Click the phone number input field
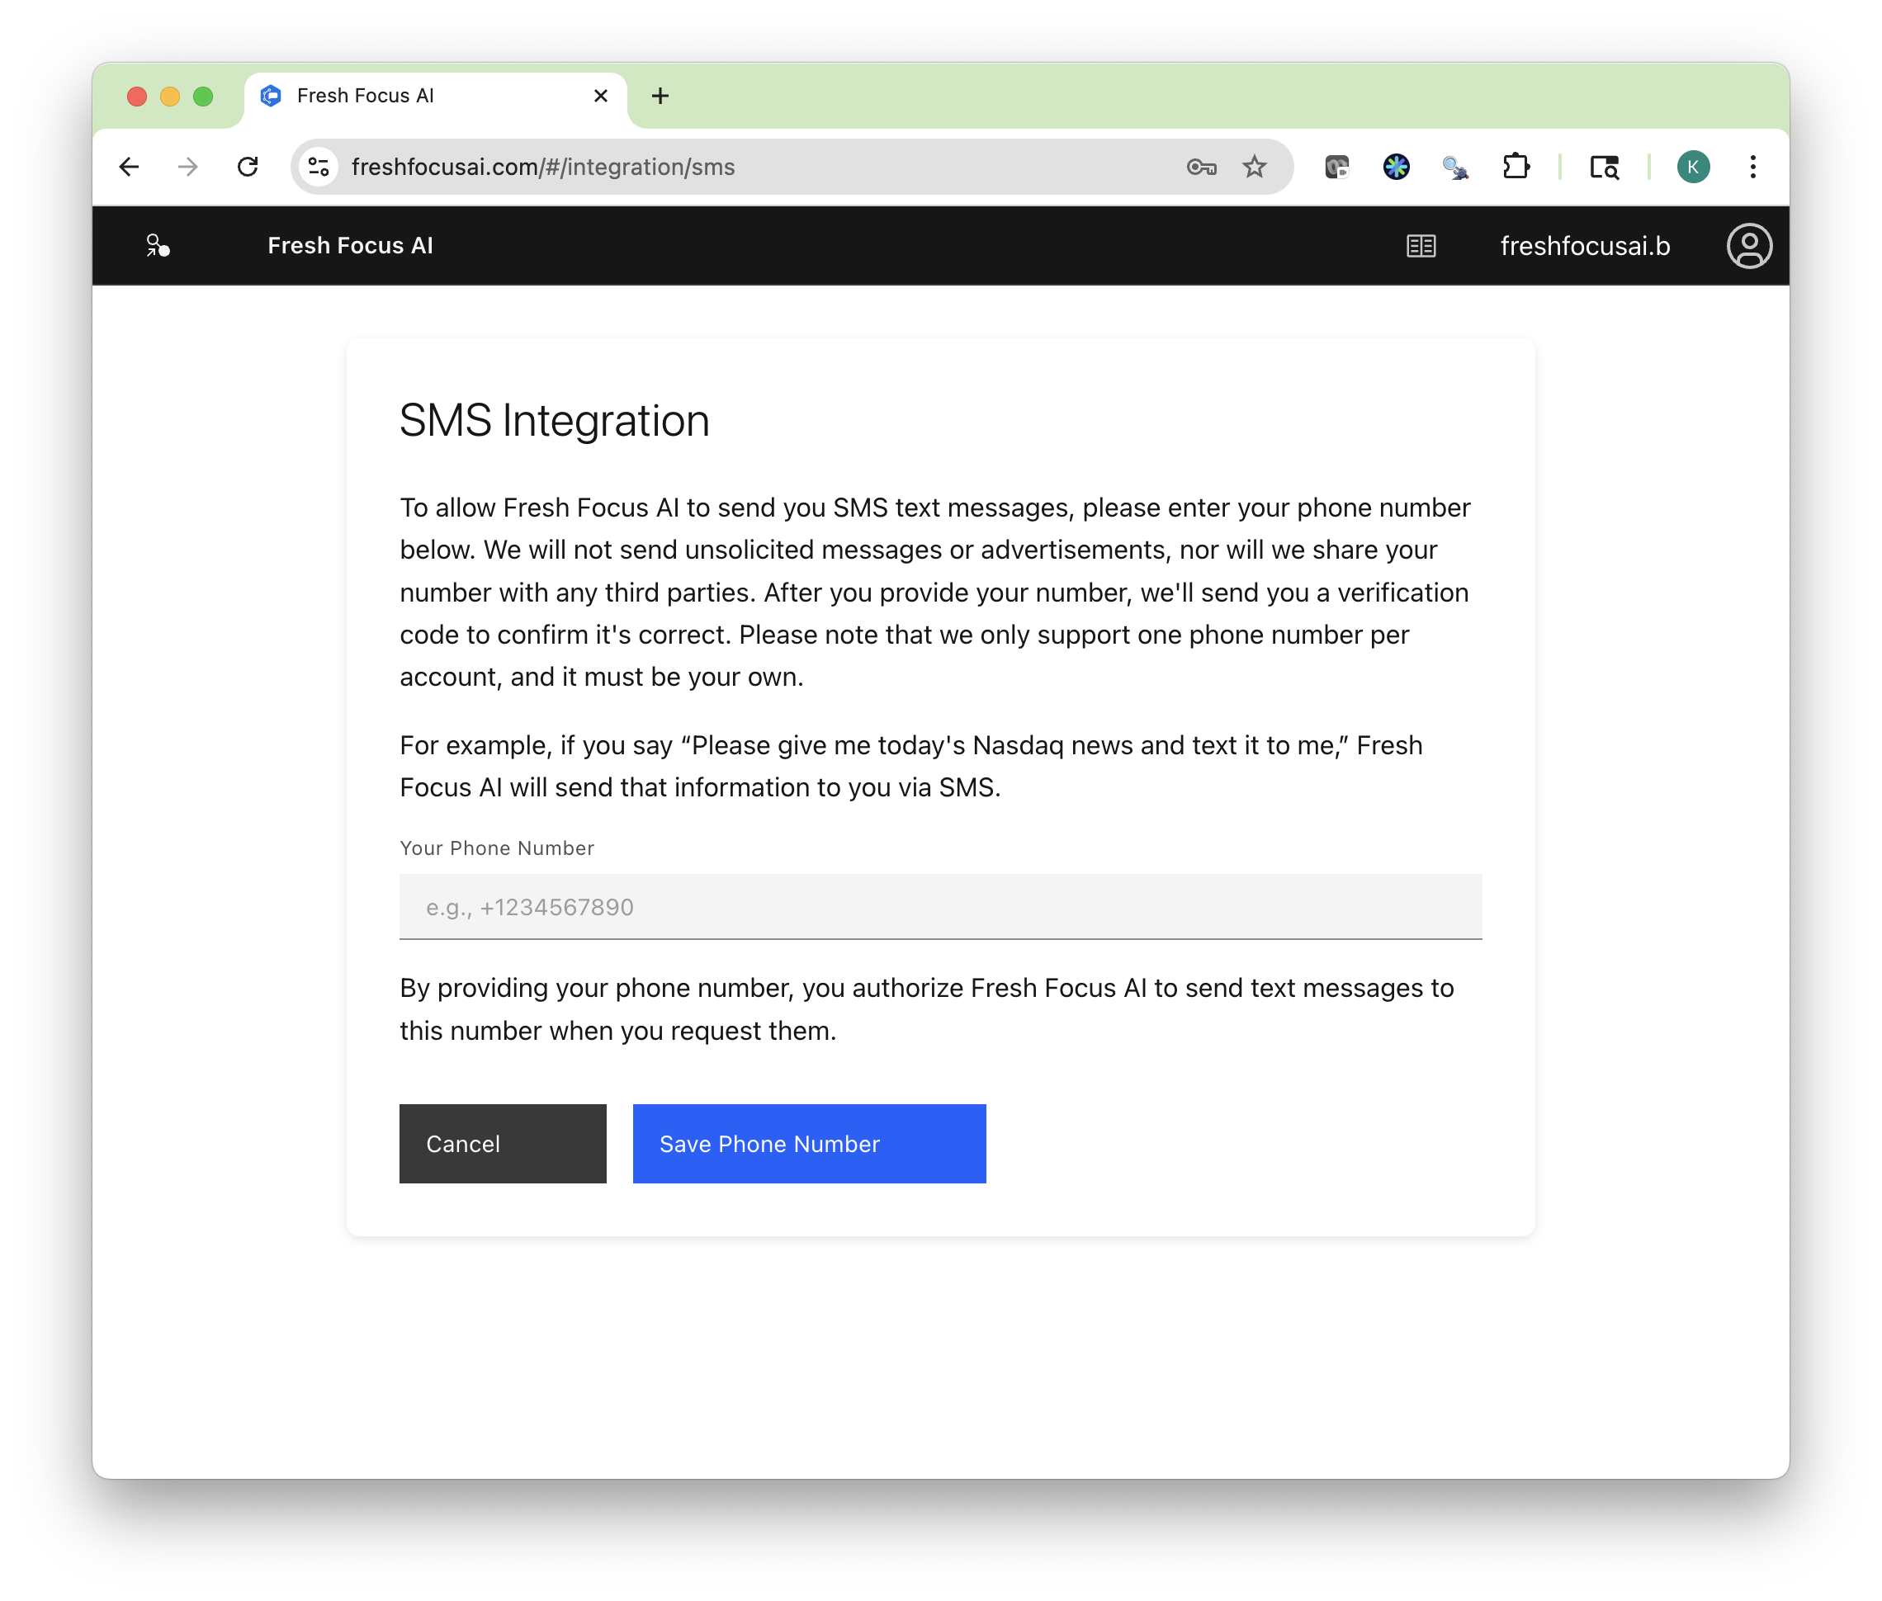Image resolution: width=1882 pixels, height=1601 pixels. tap(939, 906)
